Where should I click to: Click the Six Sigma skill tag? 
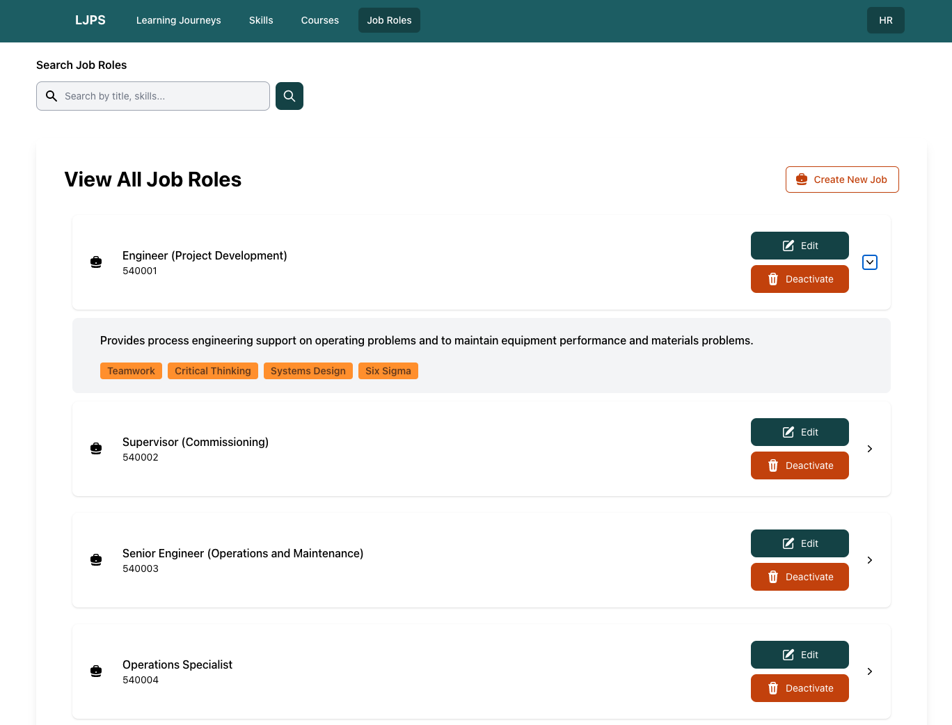(x=388, y=371)
